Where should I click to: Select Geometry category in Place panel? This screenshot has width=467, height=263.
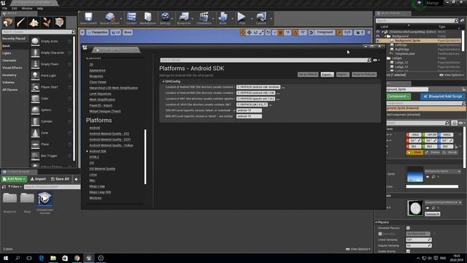tap(9, 75)
